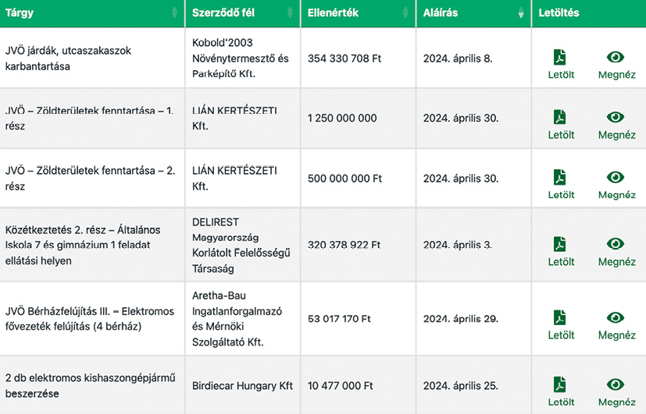Click PDF icon for Zöldterületek fenntartása 1. rész
This screenshot has width=646, height=414.
point(560,117)
